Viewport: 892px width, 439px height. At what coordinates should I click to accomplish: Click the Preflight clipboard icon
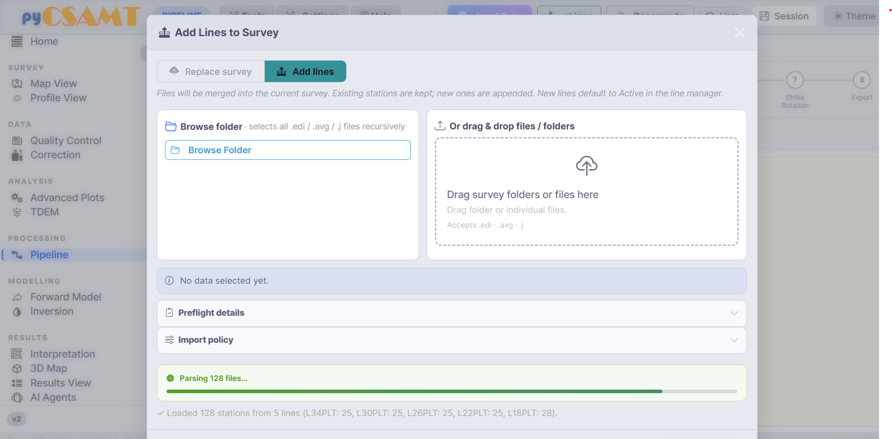[169, 313]
